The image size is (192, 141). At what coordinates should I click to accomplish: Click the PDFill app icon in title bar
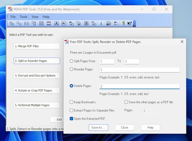pos(10,9)
